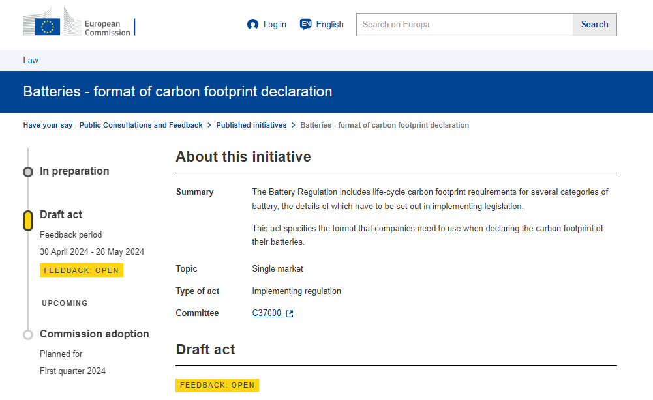Click the UPCOMING label in the timeline

[x=65, y=303]
